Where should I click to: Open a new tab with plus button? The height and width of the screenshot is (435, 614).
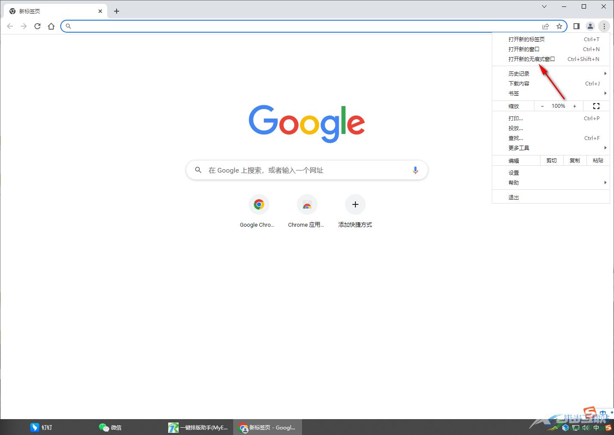(x=117, y=11)
